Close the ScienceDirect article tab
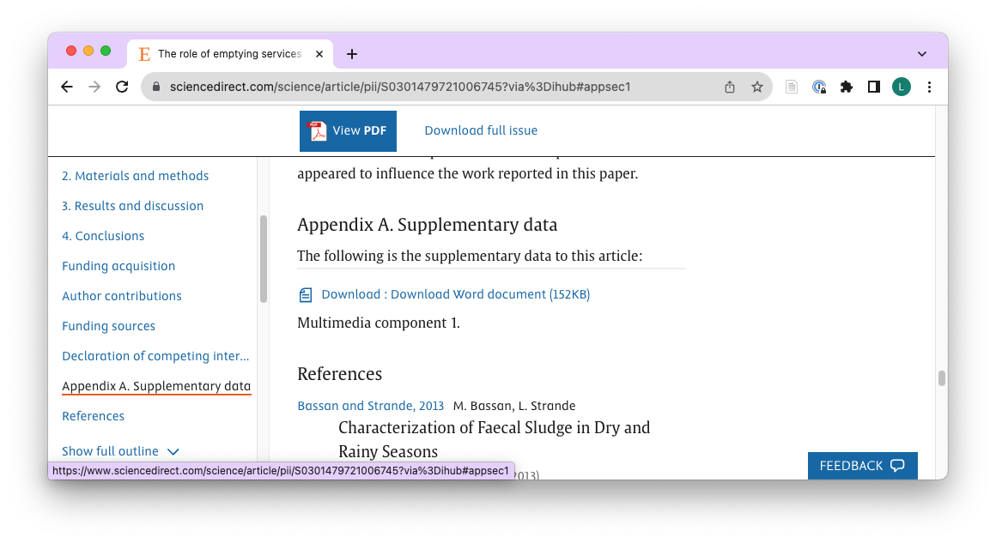Viewport: 996px width, 543px height. point(319,54)
